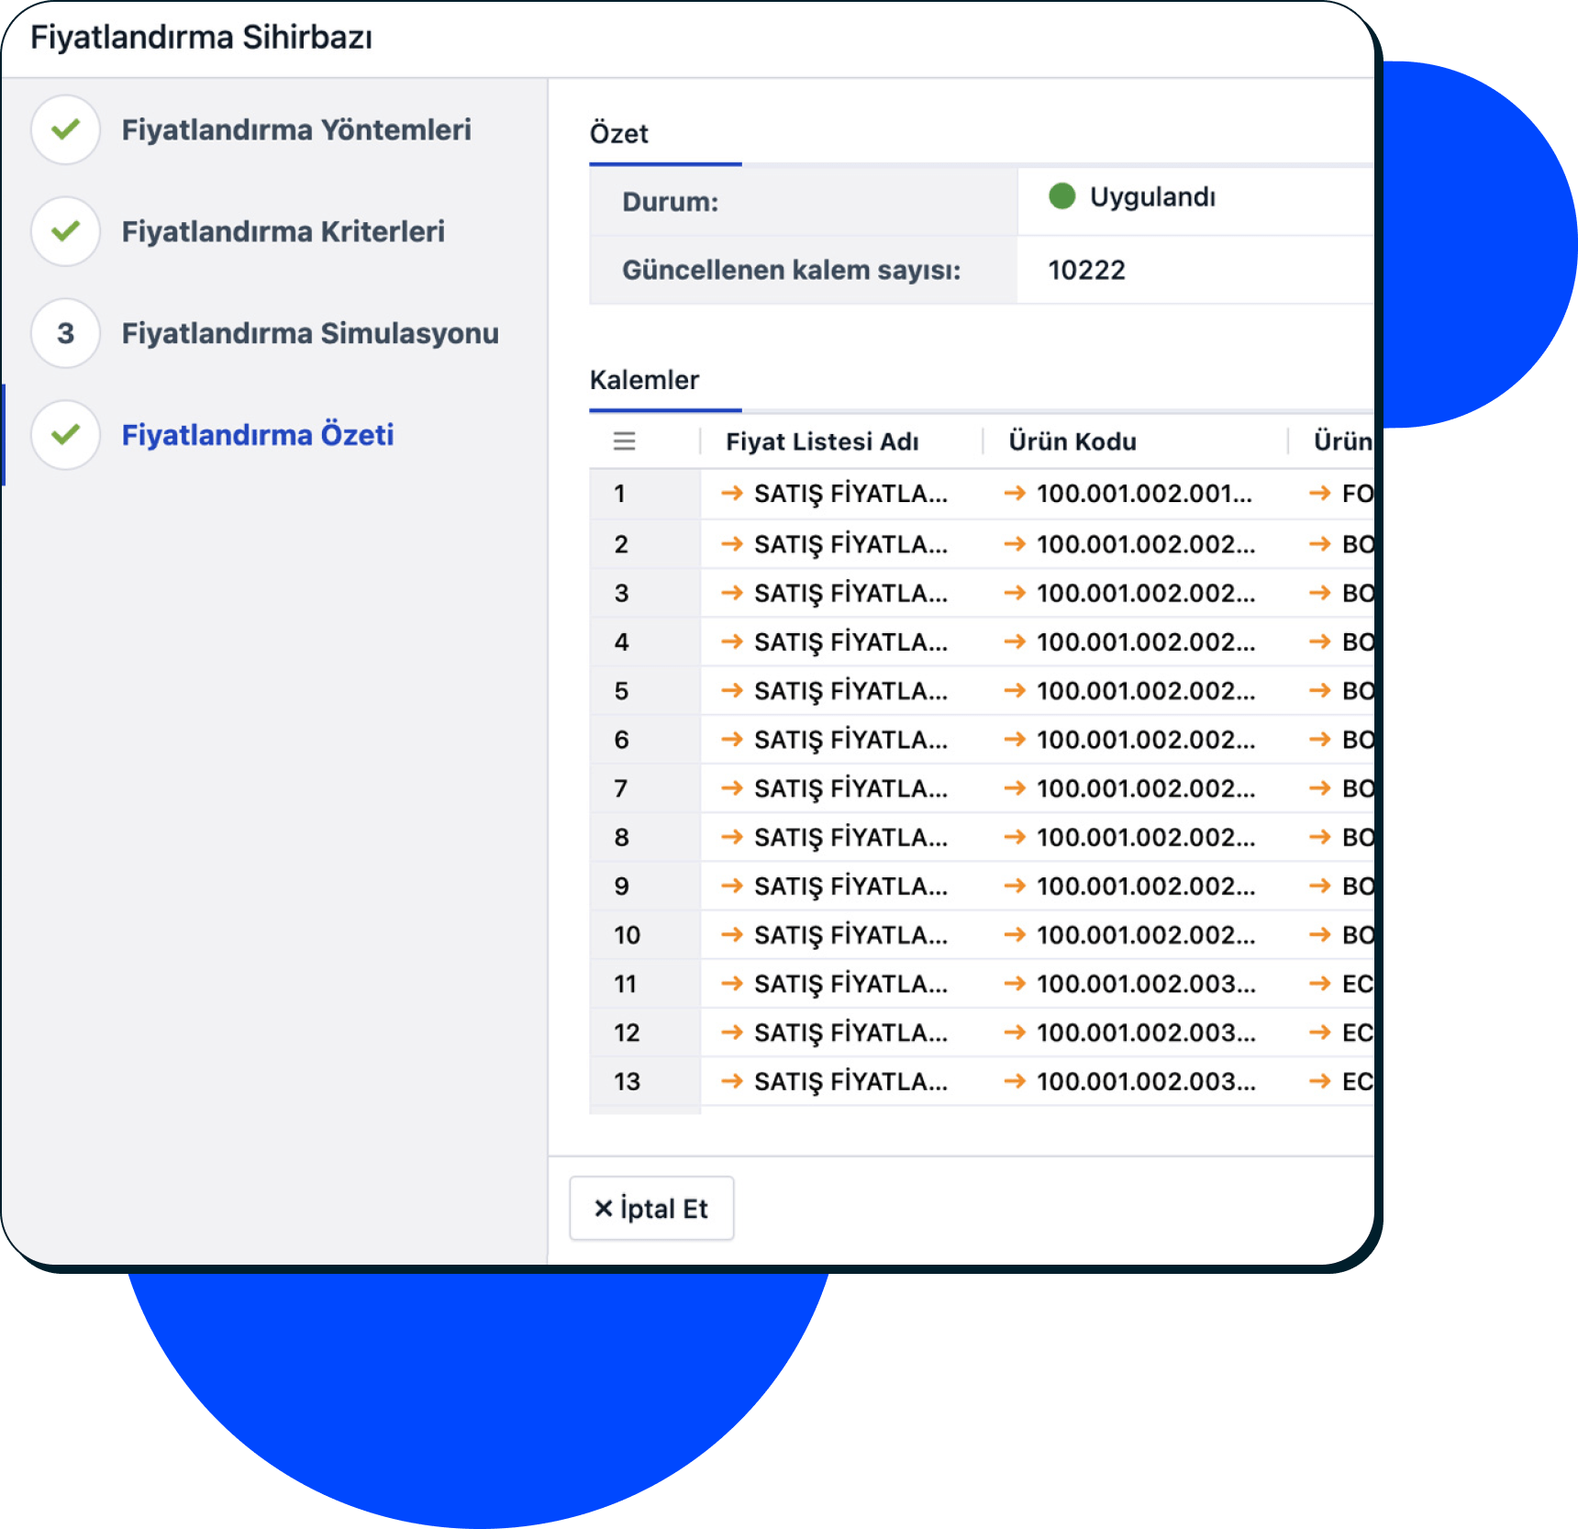Open the Kalemler grid hamburger menu icon
The height and width of the screenshot is (1529, 1578).
[x=624, y=441]
